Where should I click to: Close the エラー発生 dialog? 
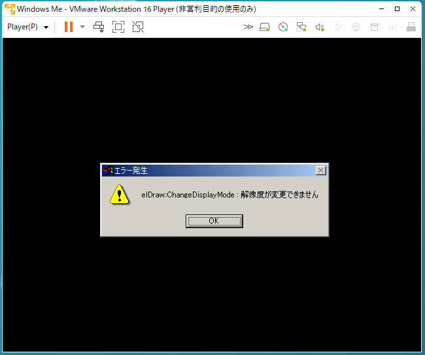(x=321, y=171)
